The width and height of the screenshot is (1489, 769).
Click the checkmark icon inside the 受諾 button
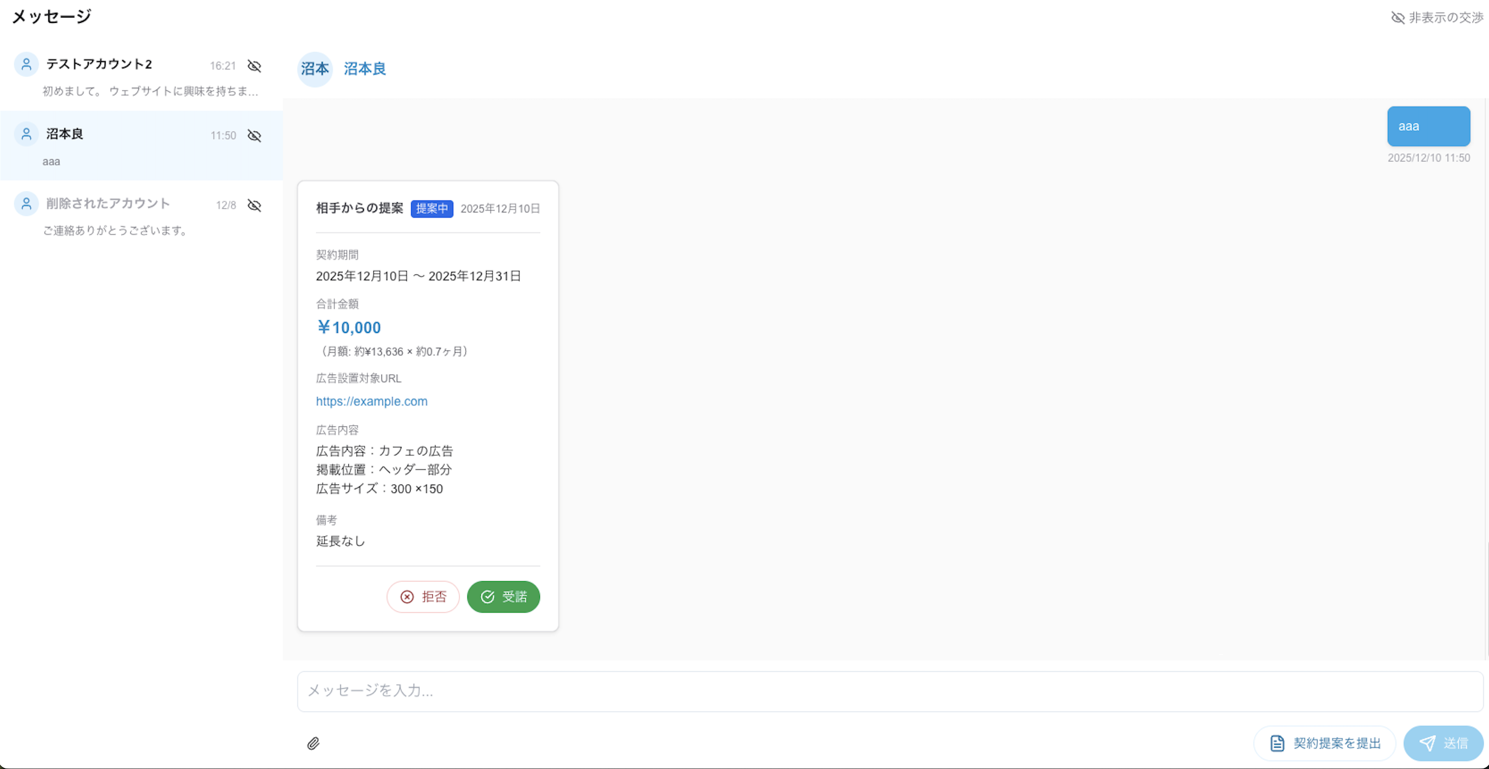click(487, 597)
